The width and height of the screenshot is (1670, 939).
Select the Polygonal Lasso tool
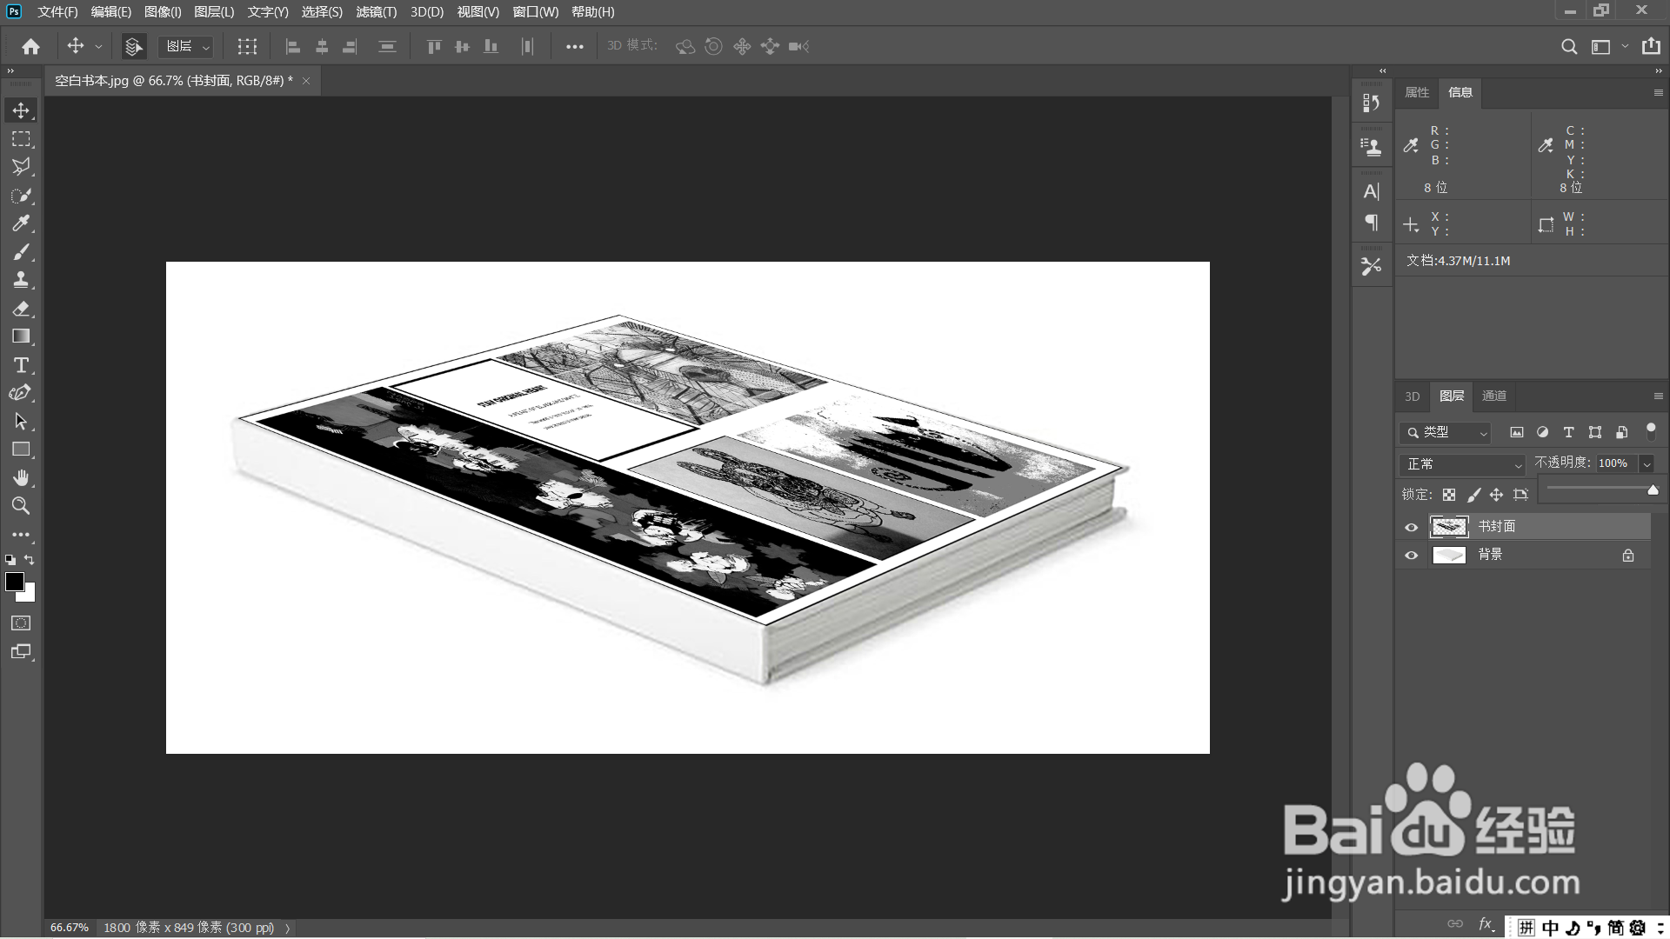21,167
